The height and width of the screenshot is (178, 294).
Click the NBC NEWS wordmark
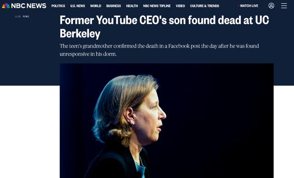tap(28, 6)
